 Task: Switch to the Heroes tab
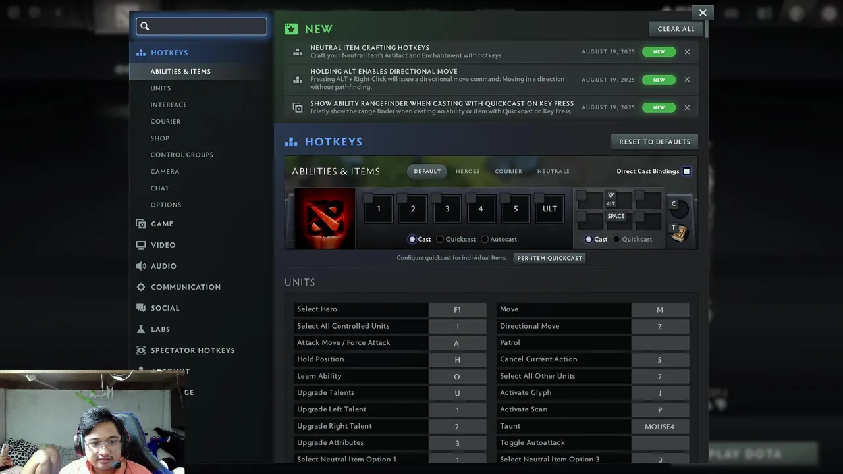468,171
